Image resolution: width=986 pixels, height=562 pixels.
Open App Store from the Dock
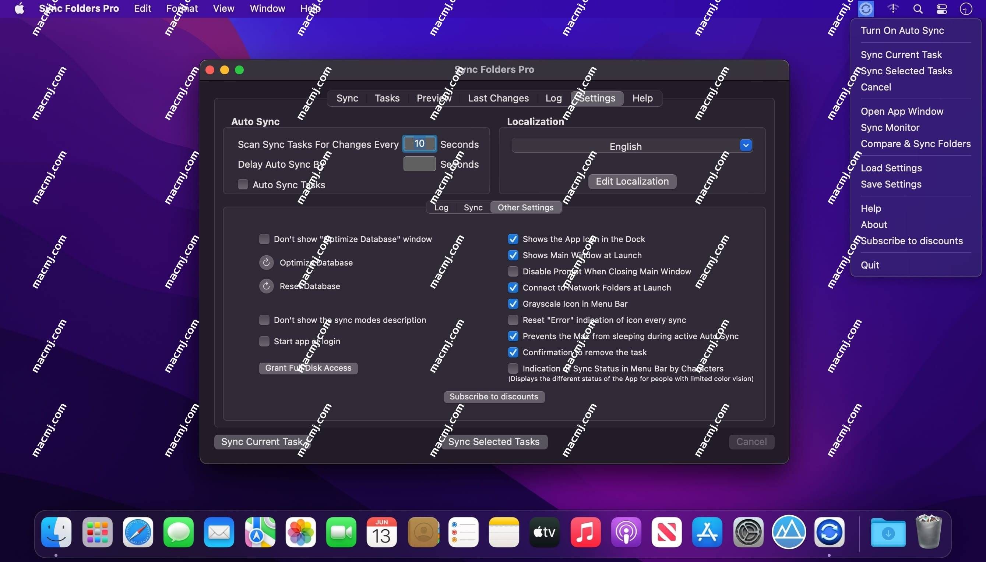click(707, 532)
